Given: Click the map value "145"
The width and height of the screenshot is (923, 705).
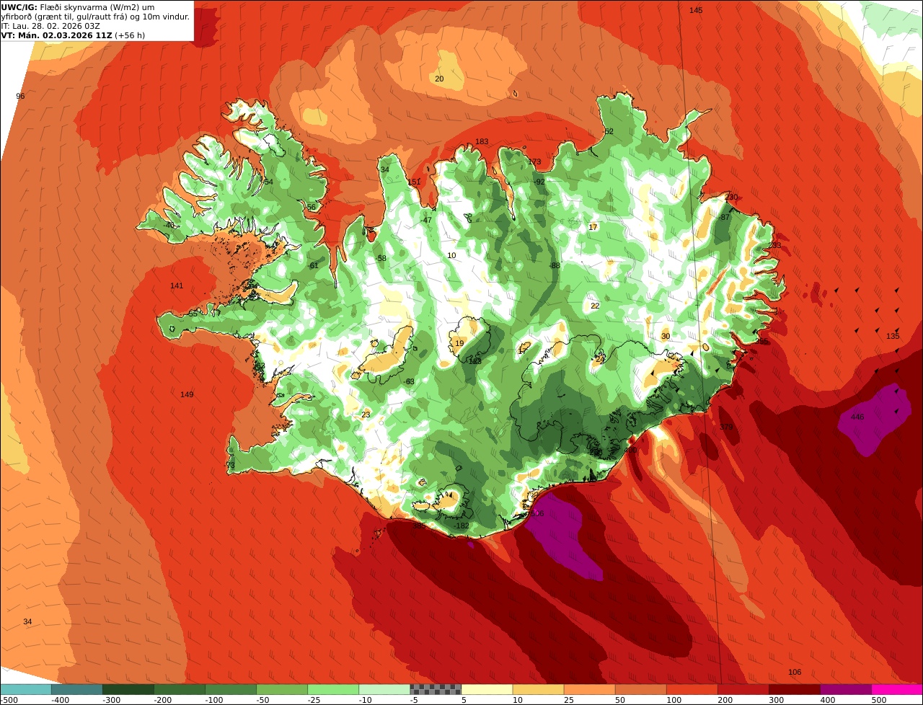Looking at the screenshot, I should tap(696, 10).
